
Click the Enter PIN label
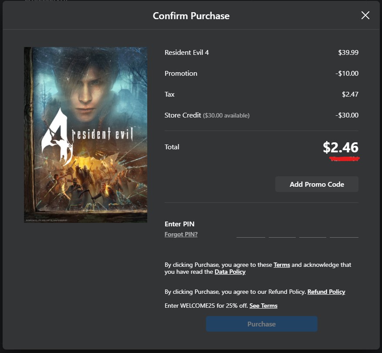pos(179,224)
